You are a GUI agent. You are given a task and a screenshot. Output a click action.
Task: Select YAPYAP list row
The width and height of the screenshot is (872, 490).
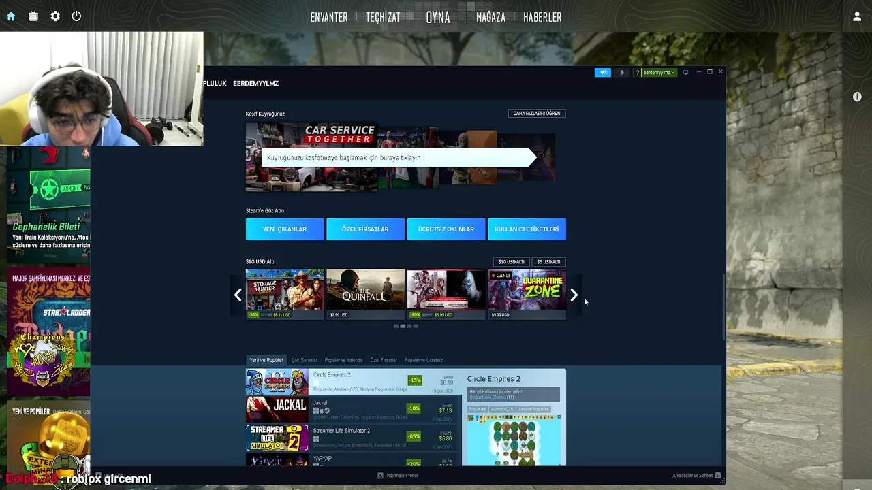point(353,460)
